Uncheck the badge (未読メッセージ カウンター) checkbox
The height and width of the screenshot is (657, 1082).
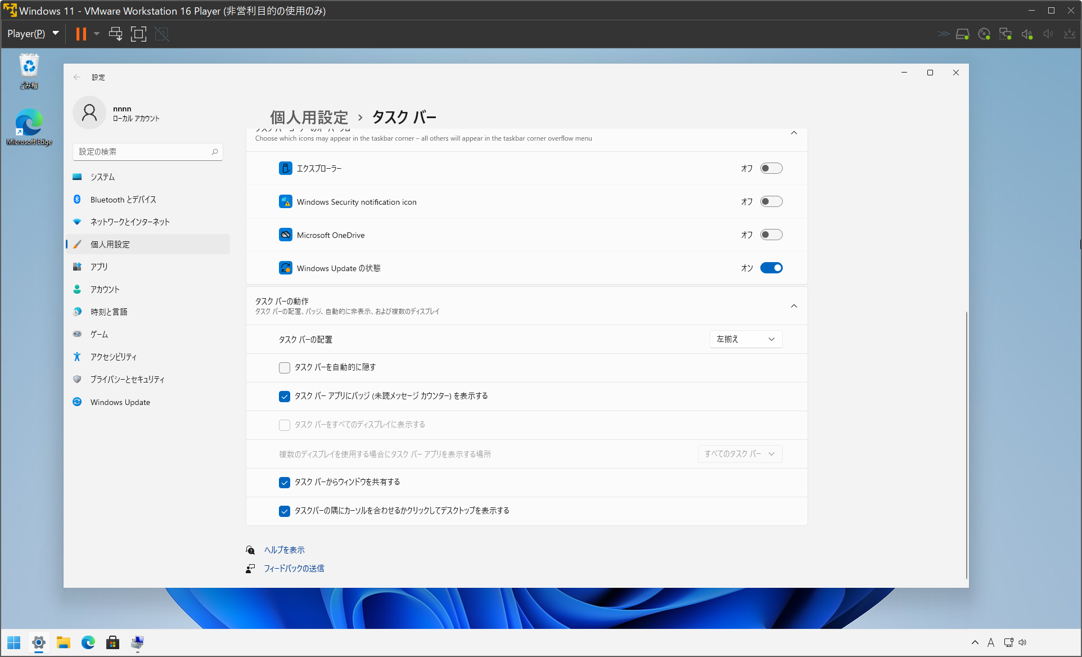(285, 397)
